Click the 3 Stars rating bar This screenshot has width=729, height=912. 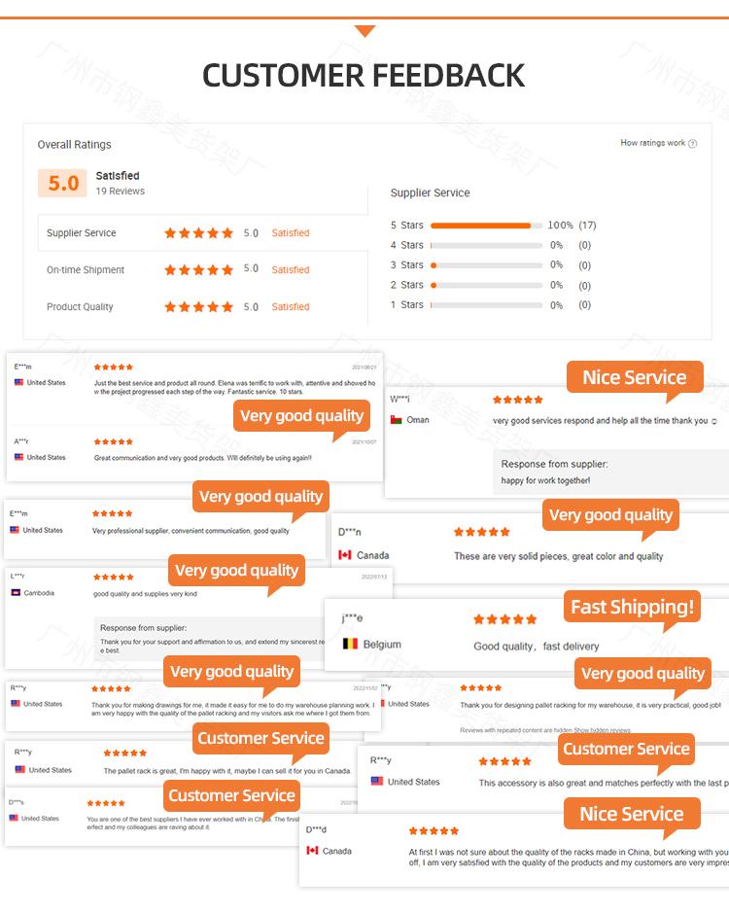click(x=486, y=265)
